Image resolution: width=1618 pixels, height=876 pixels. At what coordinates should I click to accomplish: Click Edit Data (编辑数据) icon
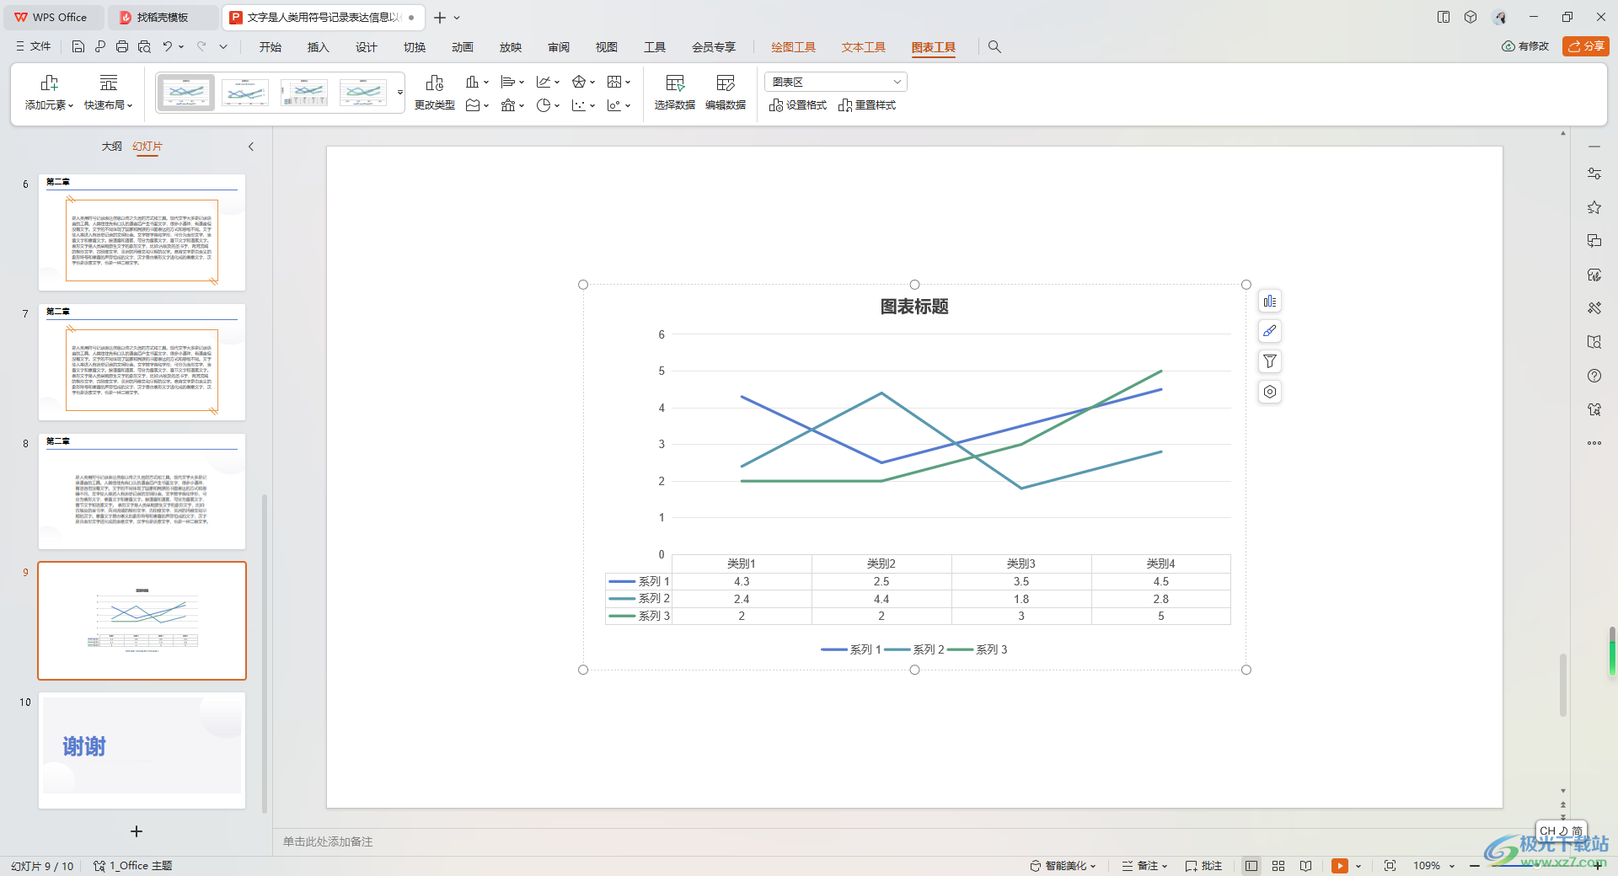726,93
